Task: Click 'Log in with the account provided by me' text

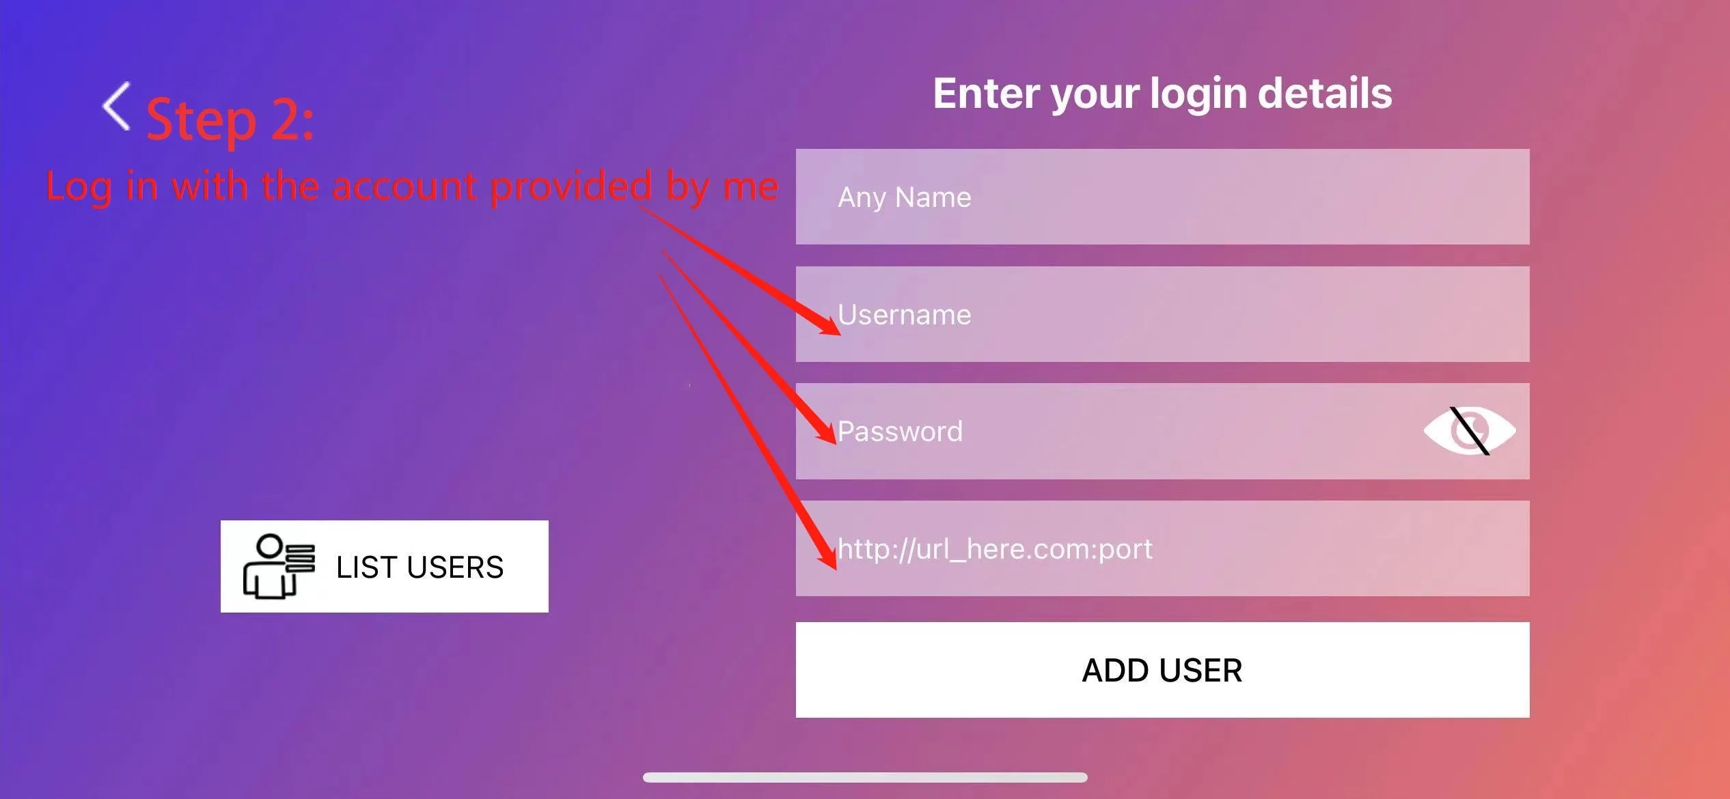Action: pyautogui.click(x=412, y=186)
